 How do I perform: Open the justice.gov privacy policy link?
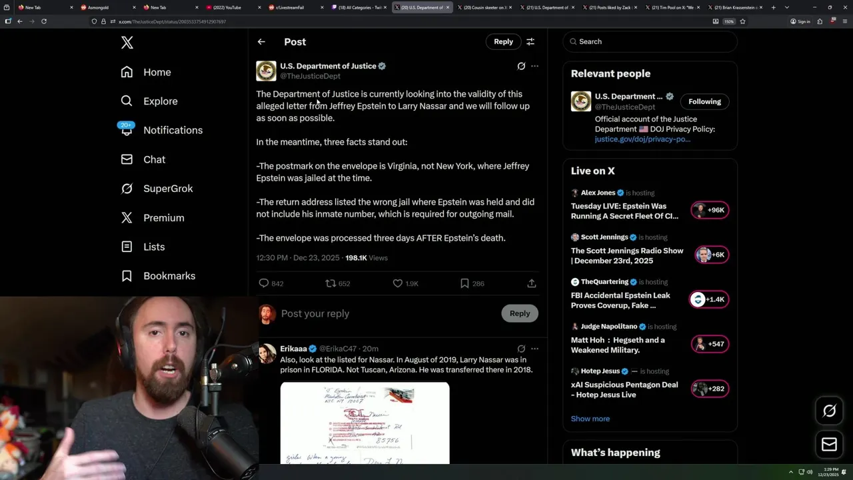642,139
